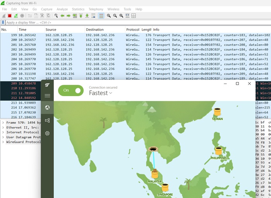Jump to the last packet icon
271x198 pixels.
pyautogui.click(x=87, y=16)
